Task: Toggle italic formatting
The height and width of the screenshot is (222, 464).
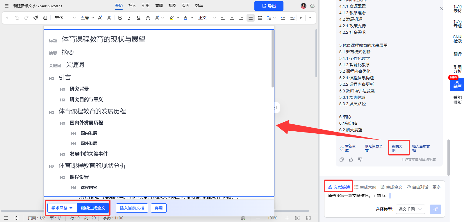Action: (129, 18)
